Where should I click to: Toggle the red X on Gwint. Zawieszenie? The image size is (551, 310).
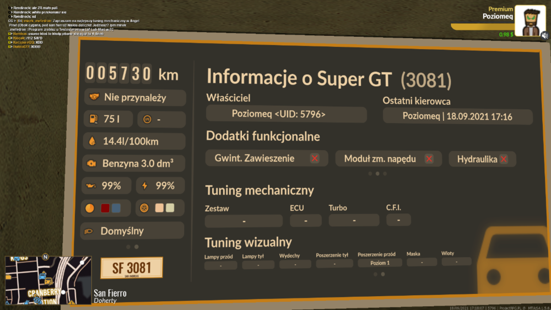point(315,158)
